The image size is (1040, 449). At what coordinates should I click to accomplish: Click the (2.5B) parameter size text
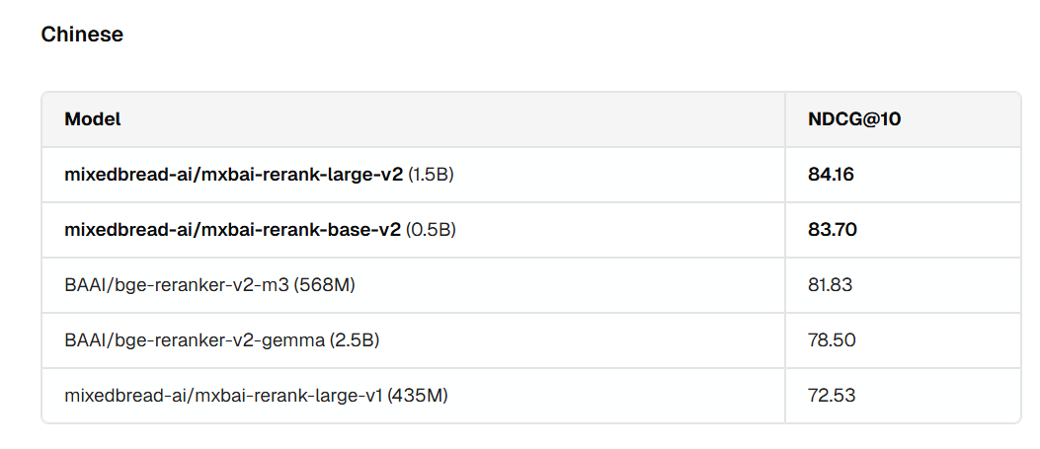coord(355,340)
